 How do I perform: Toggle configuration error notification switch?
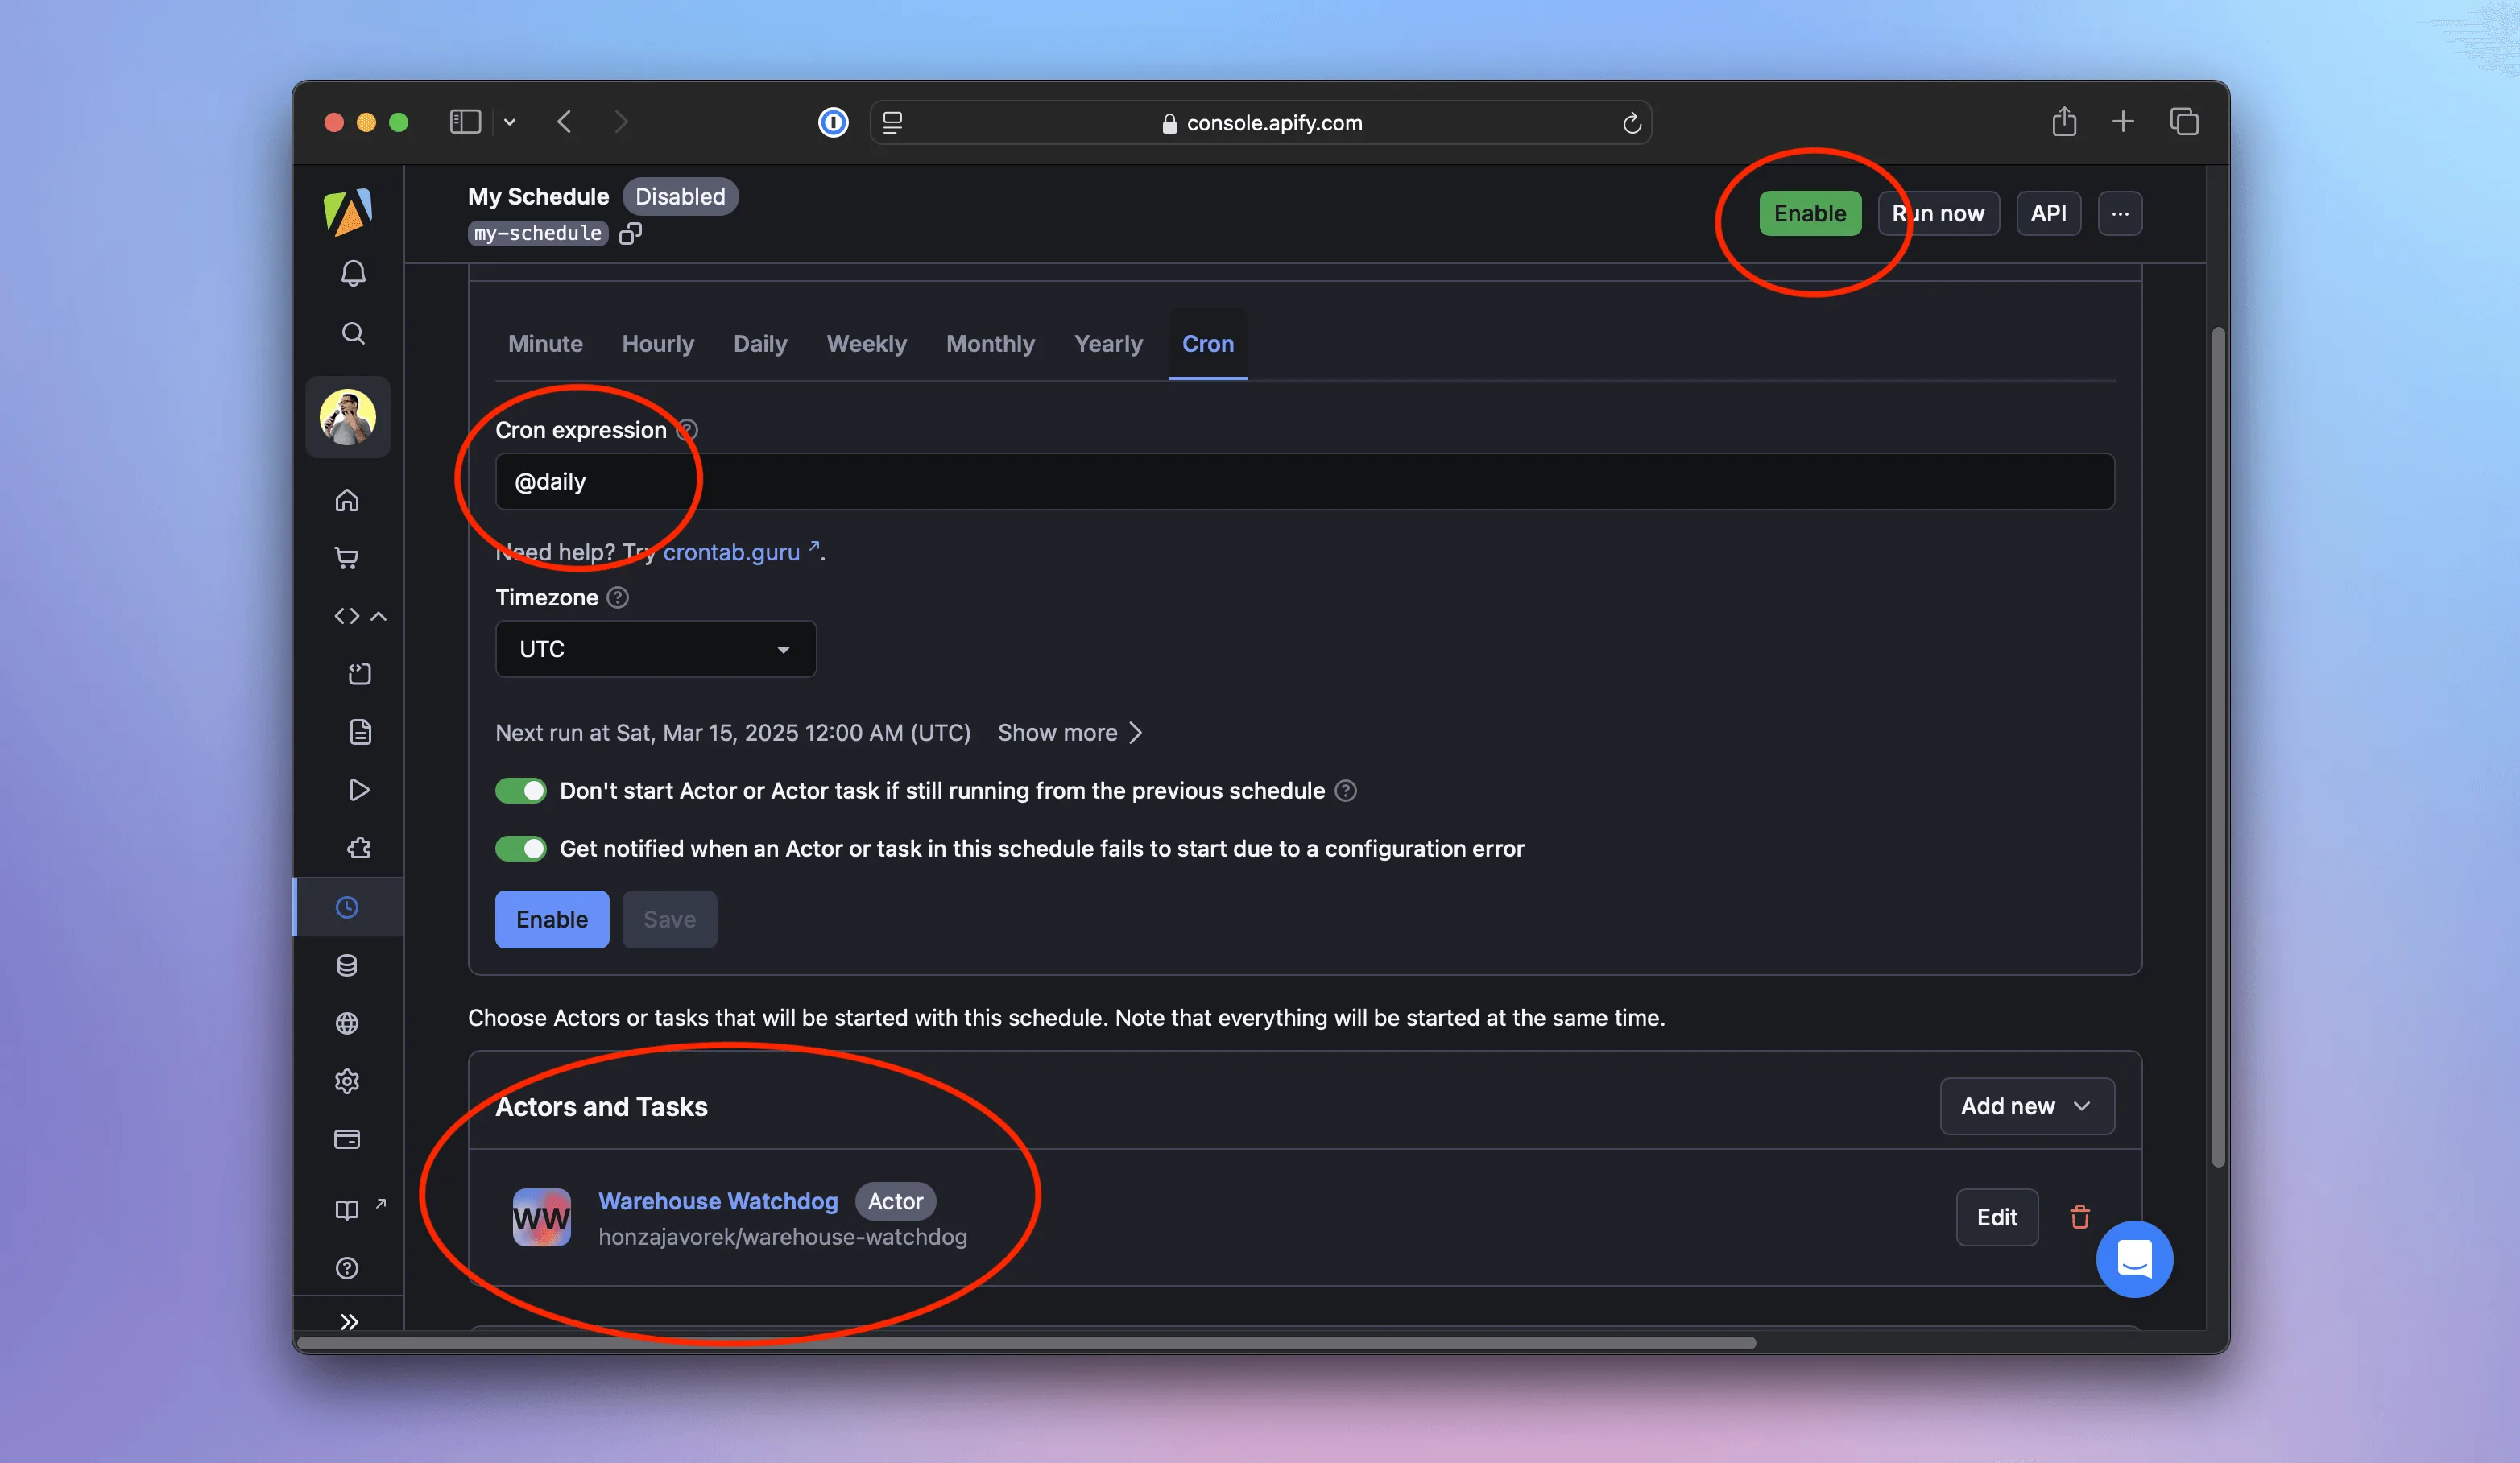(521, 849)
